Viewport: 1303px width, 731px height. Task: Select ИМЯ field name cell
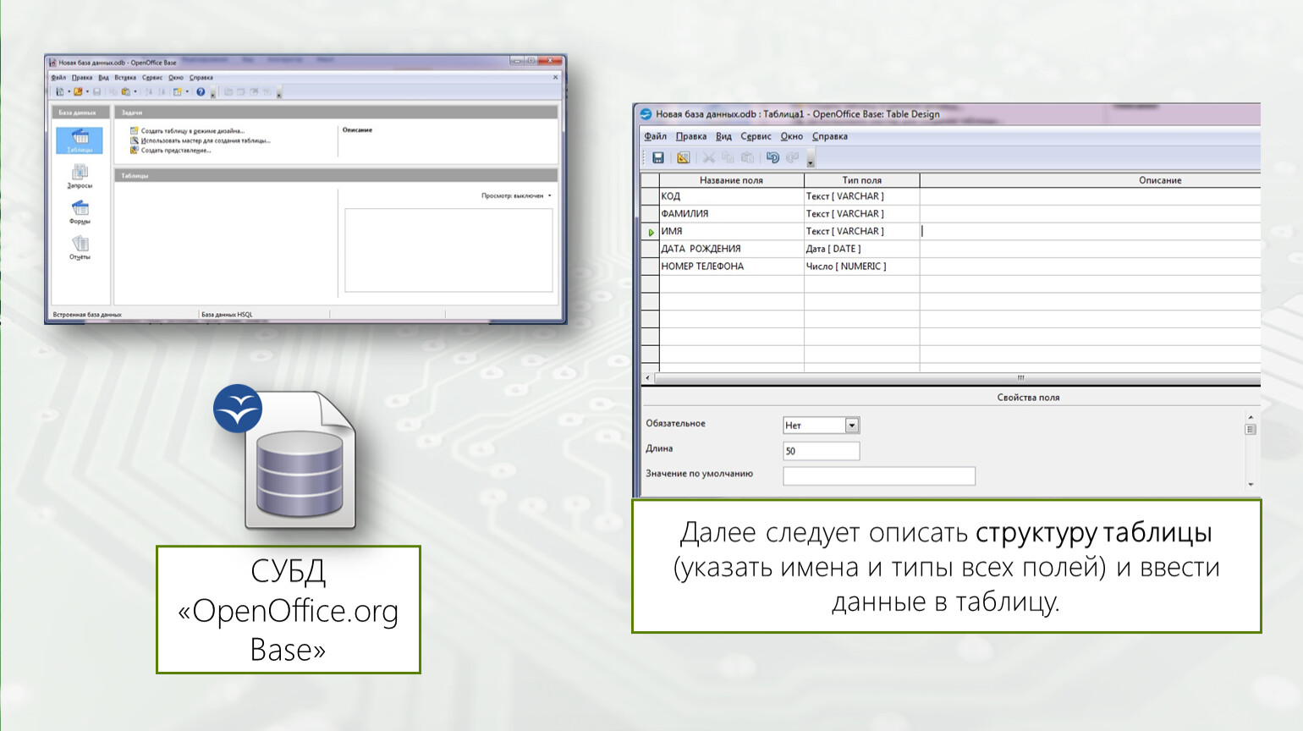pyautogui.click(x=731, y=231)
